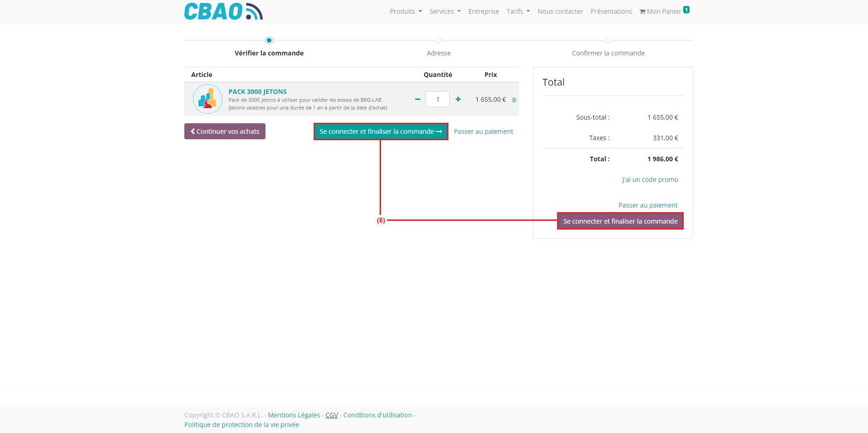Viewport: 868px width, 433px height.
Task: Click purple Se connecter et finaliser button in Total
Action: pos(620,221)
